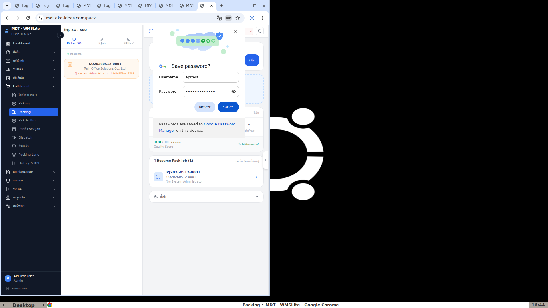This screenshot has width=548, height=308.
Task: Save the password
Action: [228, 107]
